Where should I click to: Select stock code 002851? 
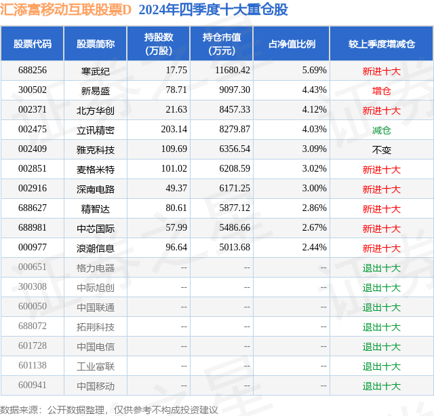tap(33, 169)
